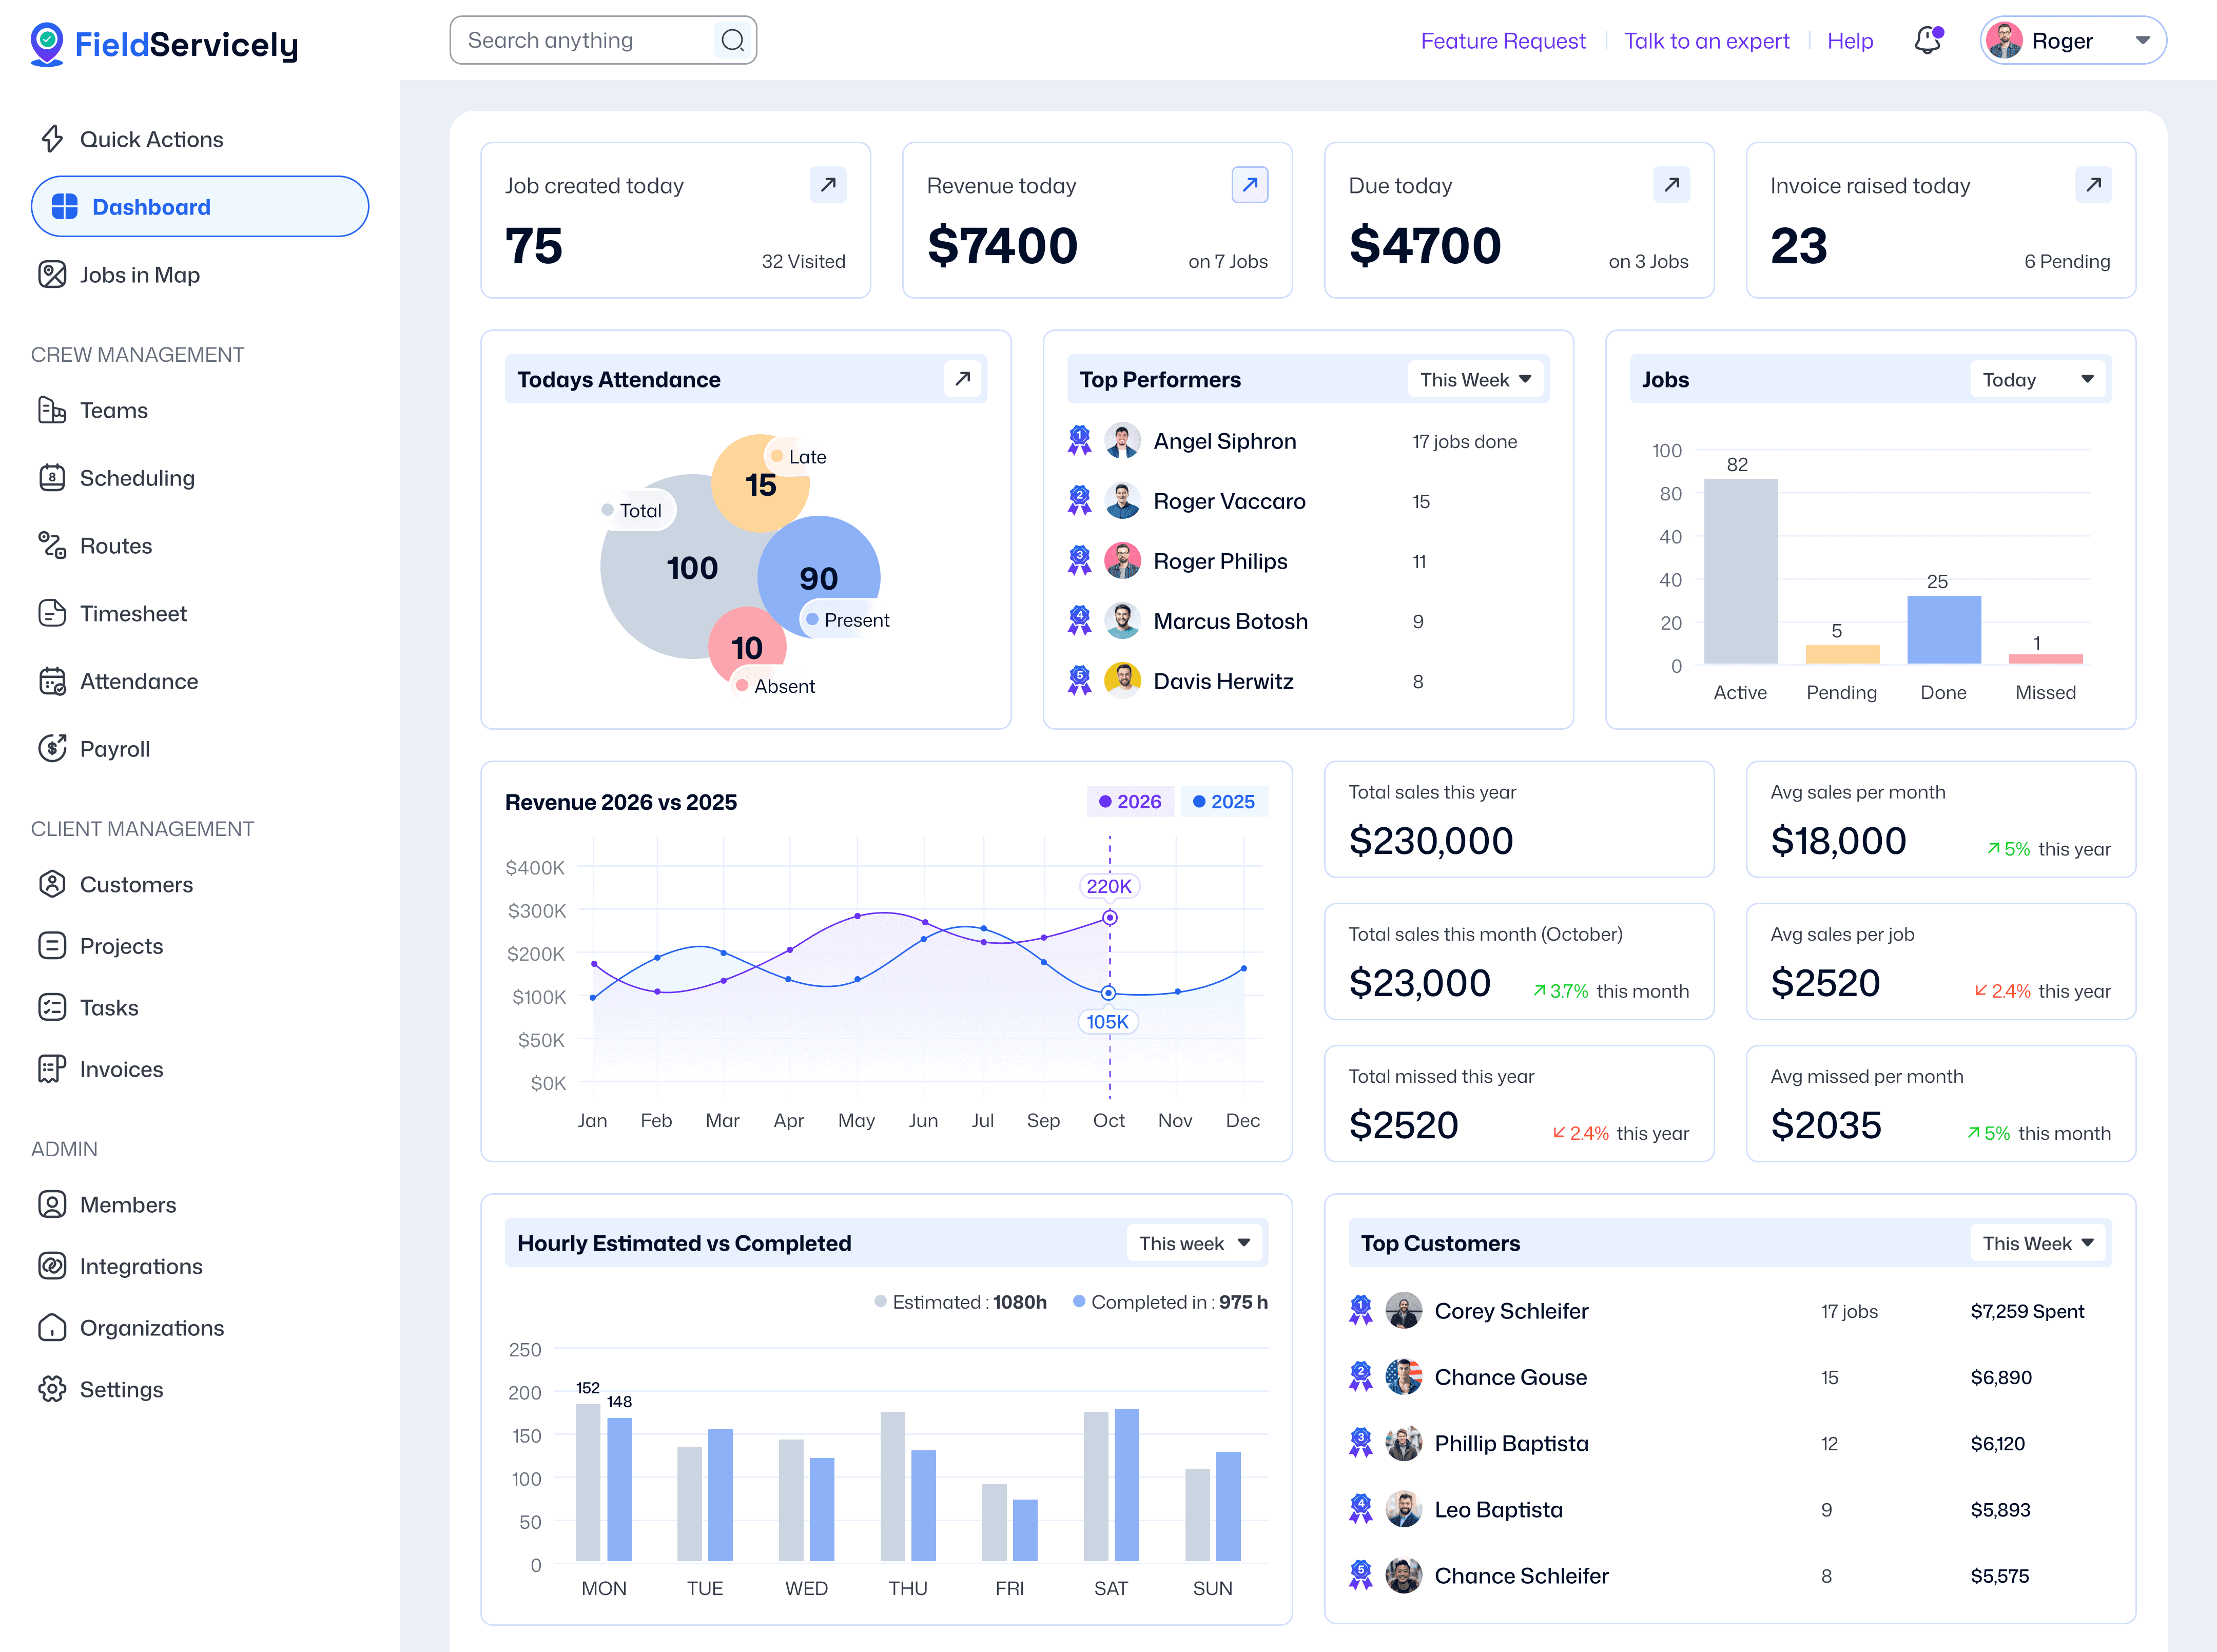Click the Payroll sidebar icon
2217x1652 pixels.
tap(52, 749)
